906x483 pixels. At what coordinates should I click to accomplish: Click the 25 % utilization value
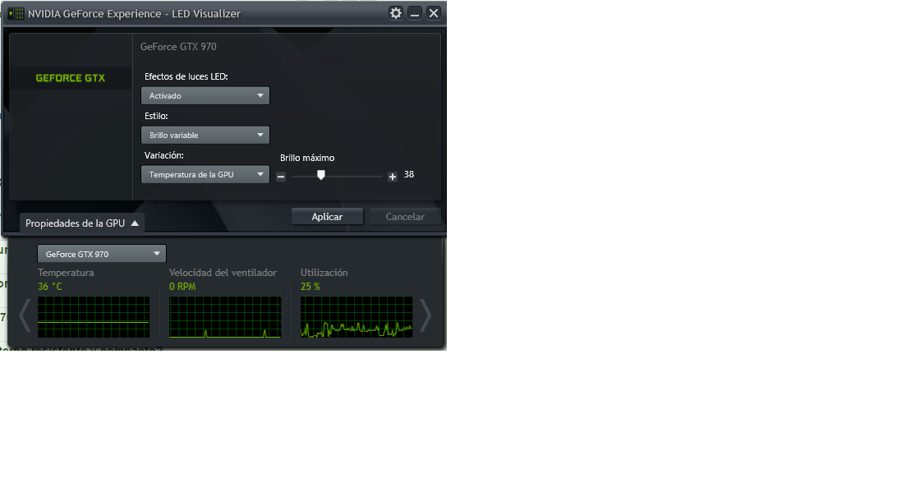pos(310,287)
